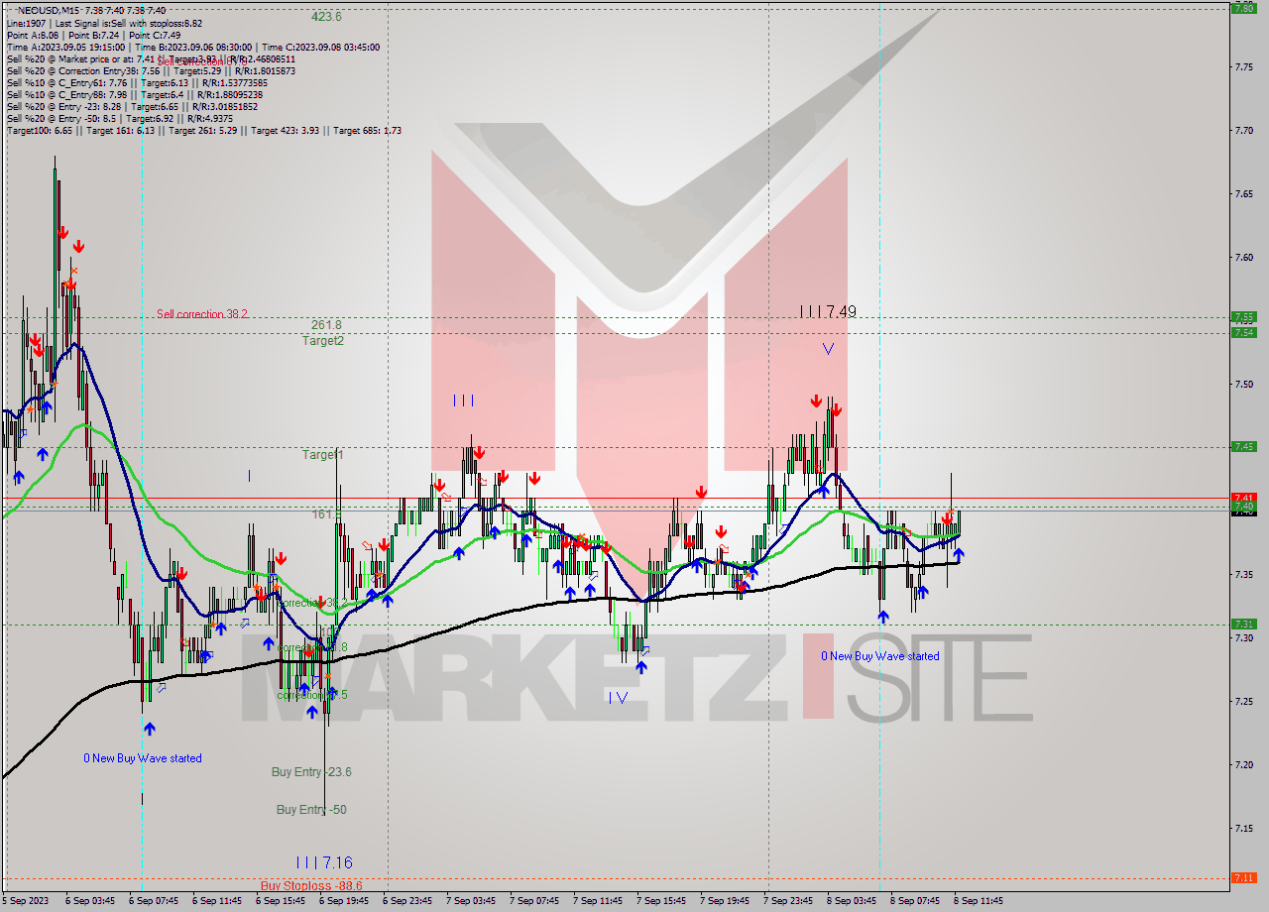This screenshot has height=912, width=1269.
Task: Click the 7.50 price axis label
Action: point(1243,385)
